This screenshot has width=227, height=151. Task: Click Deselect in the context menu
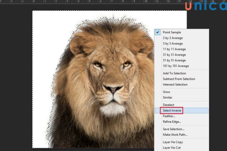point(169,105)
